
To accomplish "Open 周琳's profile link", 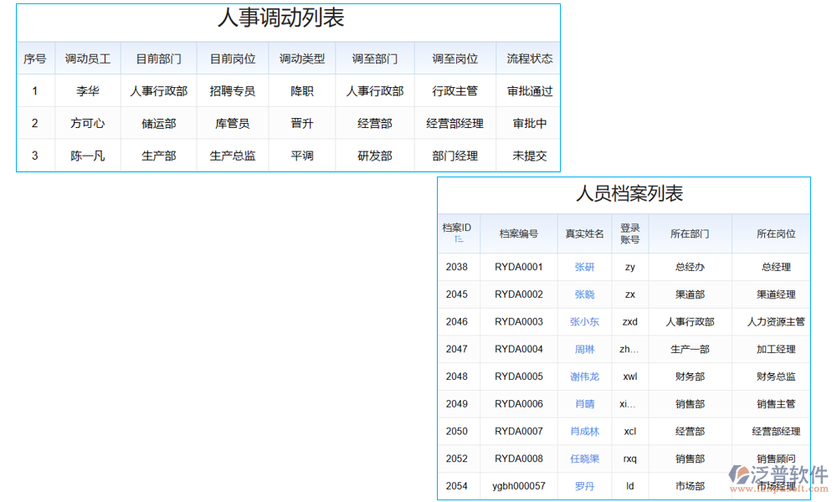I will point(584,349).
